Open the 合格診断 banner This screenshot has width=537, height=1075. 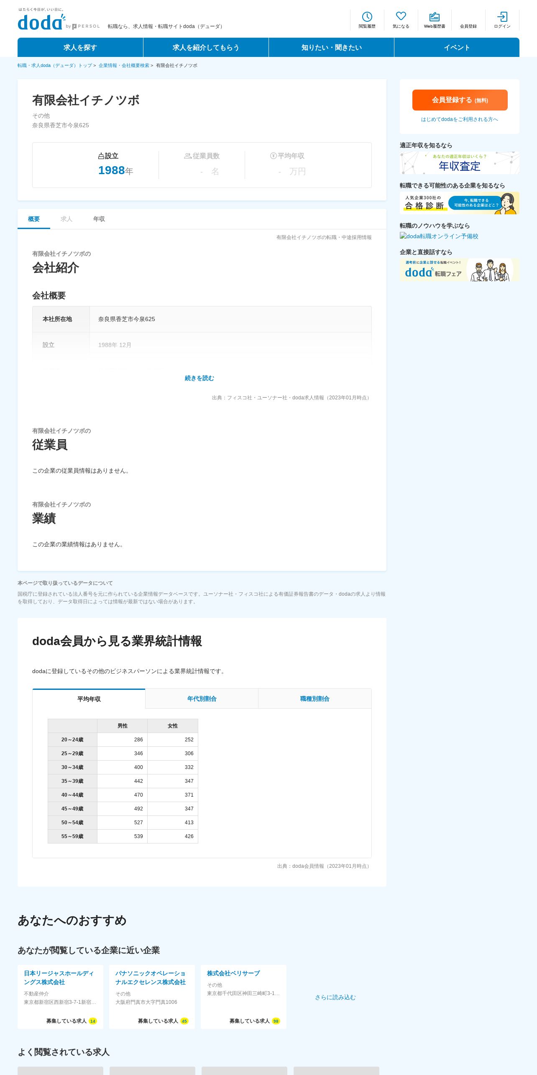point(459,203)
